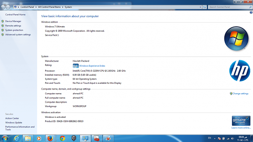Viewport: 253px width, 142px height.
Task: Open Device Manager from the sidebar
Action: 13,21
